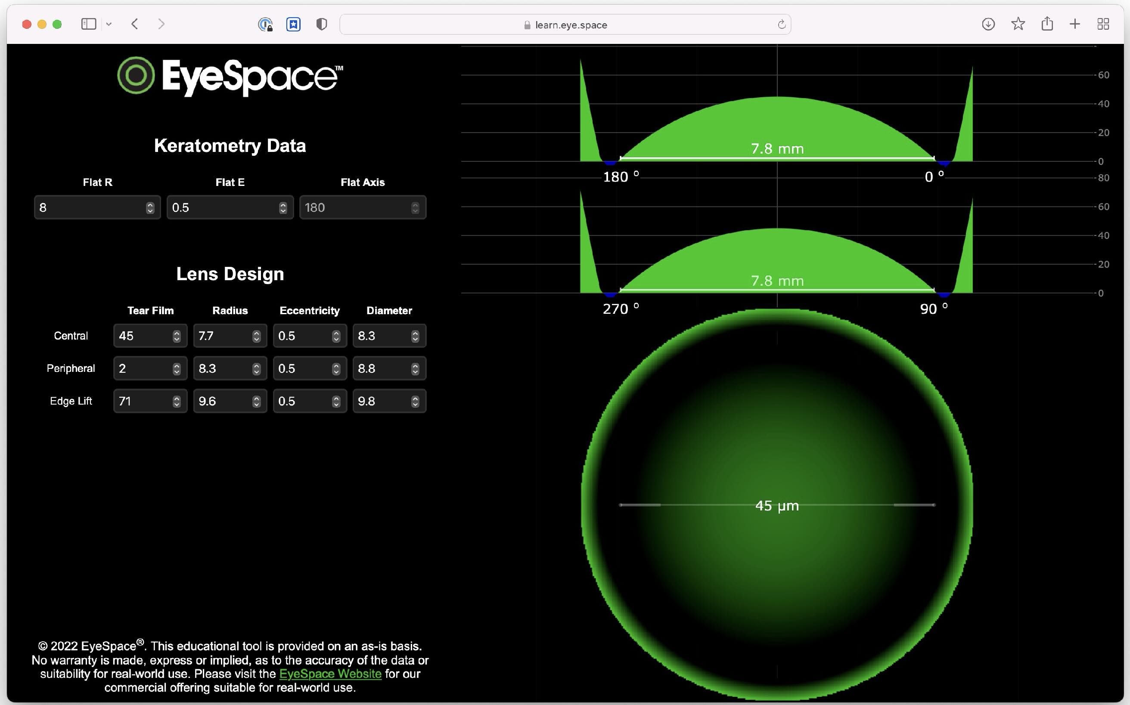1130x705 pixels.
Task: Close the Safari window with red button
Action: (x=27, y=24)
